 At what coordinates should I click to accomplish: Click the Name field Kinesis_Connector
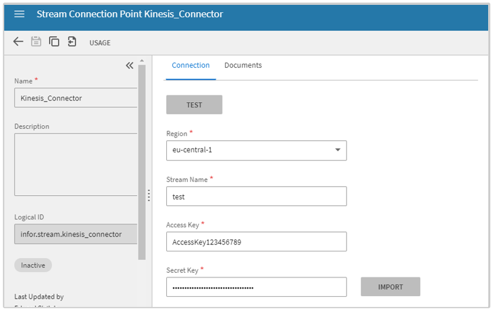point(76,98)
